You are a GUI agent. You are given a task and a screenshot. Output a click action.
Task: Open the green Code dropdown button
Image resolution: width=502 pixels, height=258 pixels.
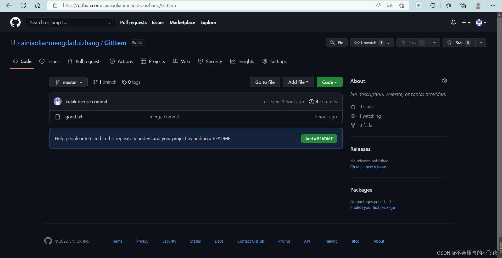[x=330, y=82]
